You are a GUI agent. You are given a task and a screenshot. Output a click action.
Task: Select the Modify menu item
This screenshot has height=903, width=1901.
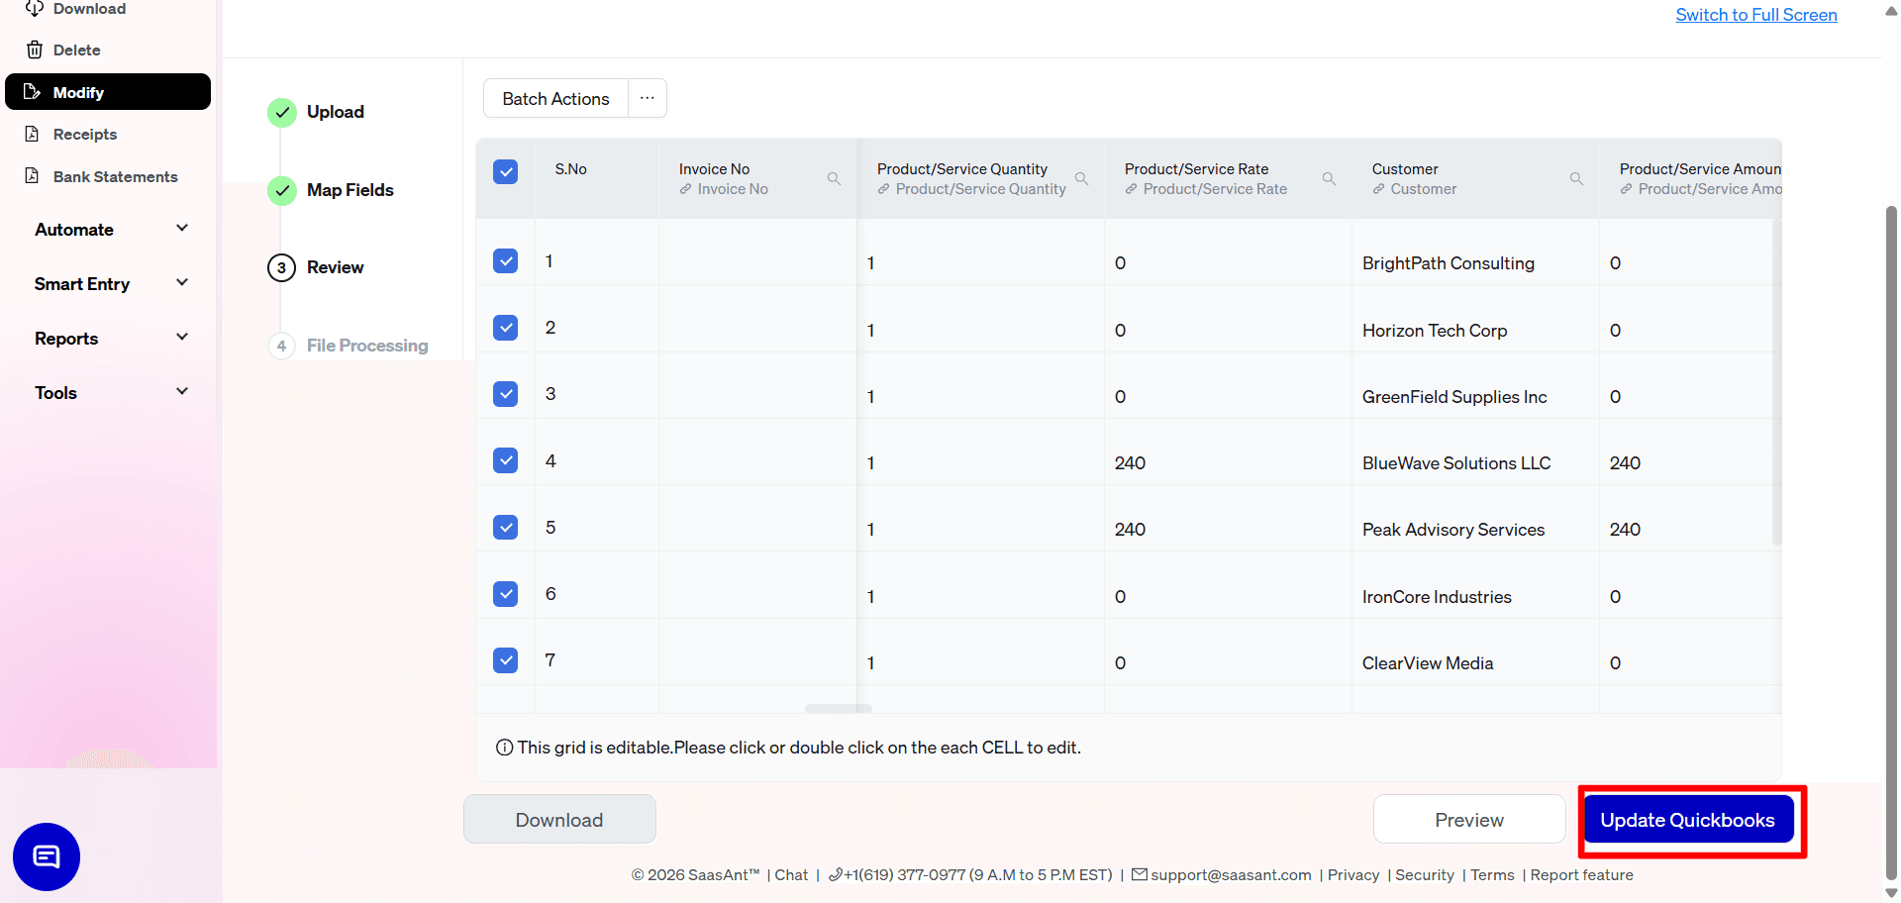point(80,91)
